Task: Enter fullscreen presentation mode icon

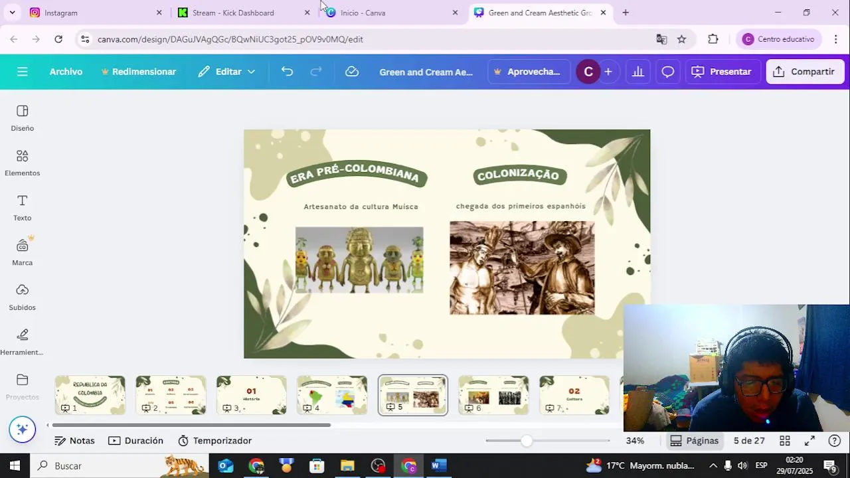Action: (809, 441)
